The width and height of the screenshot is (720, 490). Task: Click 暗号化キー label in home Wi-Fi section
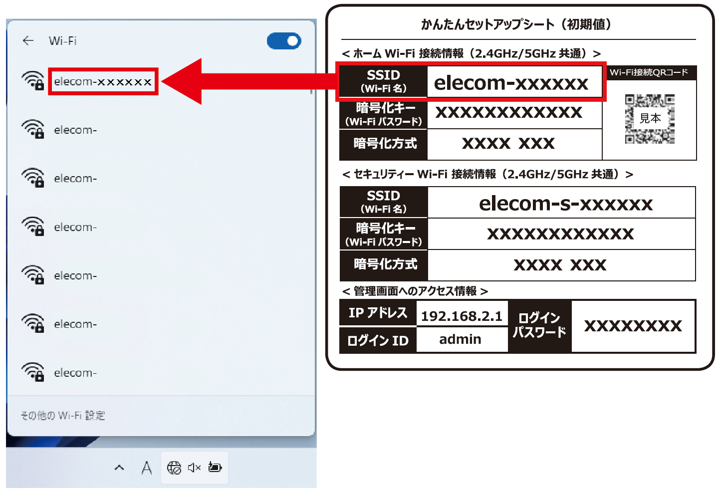pyautogui.click(x=383, y=114)
